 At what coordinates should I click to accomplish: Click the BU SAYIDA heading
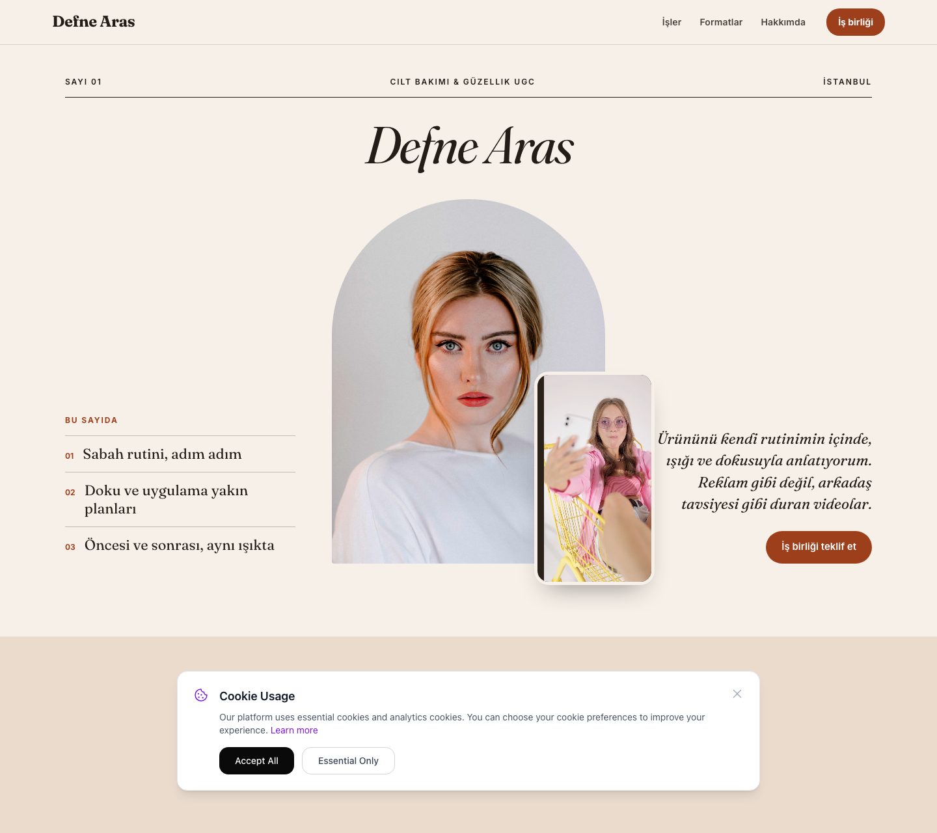point(91,420)
